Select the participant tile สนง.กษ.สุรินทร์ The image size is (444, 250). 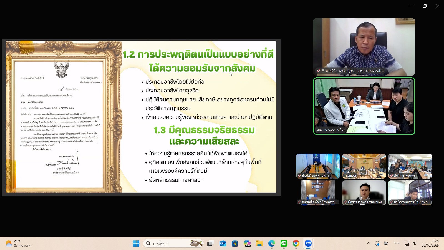pyautogui.click(x=410, y=166)
